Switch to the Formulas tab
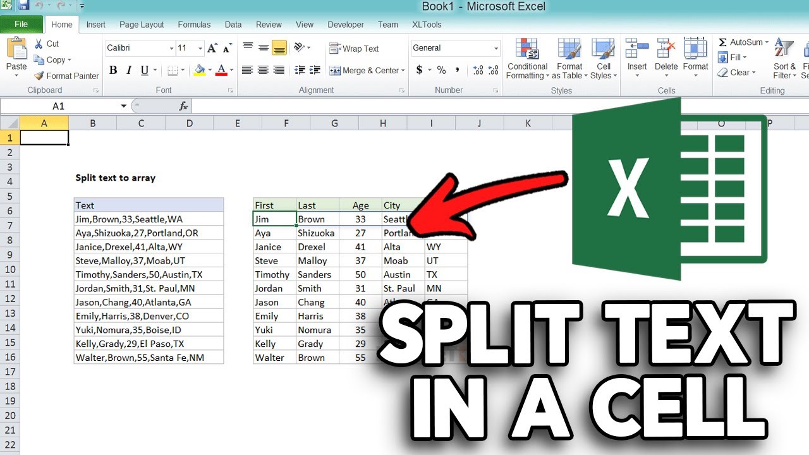Viewport: 809px width, 455px height. (194, 25)
